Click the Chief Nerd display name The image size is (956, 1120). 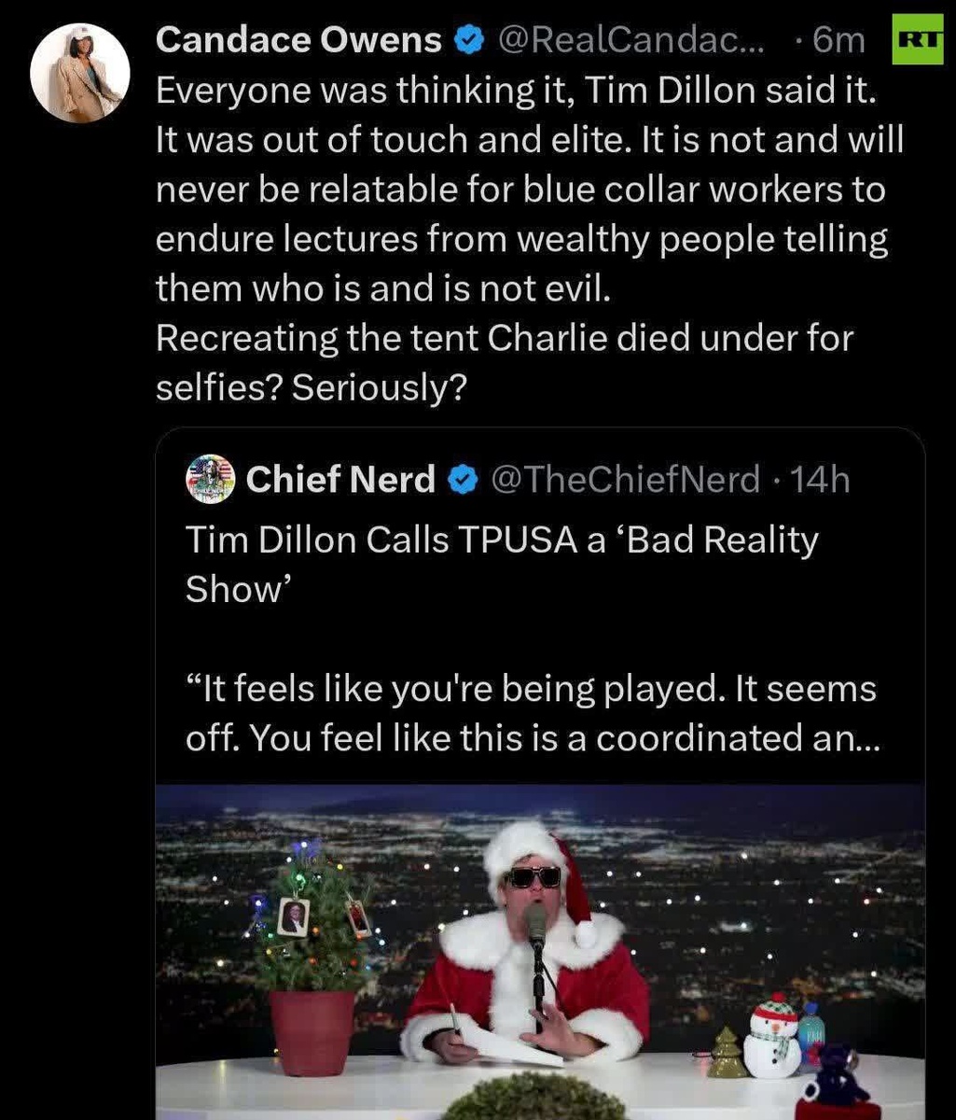pyautogui.click(x=340, y=480)
